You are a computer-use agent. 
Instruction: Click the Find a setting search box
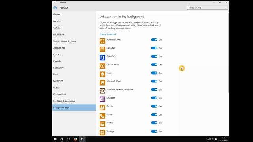click(207, 8)
